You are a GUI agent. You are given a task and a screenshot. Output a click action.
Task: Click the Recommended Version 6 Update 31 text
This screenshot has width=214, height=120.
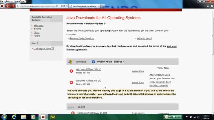click(x=86, y=24)
